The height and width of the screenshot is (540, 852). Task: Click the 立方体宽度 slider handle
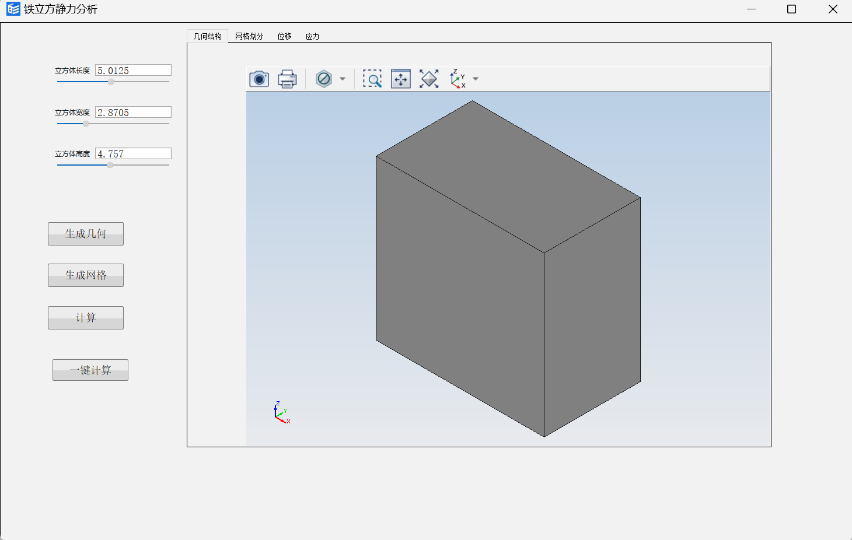86,124
